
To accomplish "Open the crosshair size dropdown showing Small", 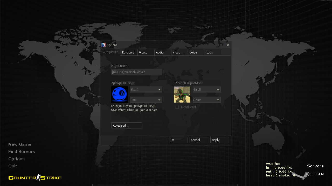I will coord(206,89).
